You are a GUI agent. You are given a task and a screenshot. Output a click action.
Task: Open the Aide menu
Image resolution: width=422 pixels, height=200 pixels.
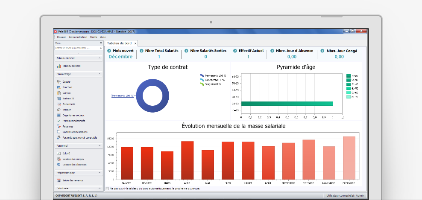pos(103,37)
